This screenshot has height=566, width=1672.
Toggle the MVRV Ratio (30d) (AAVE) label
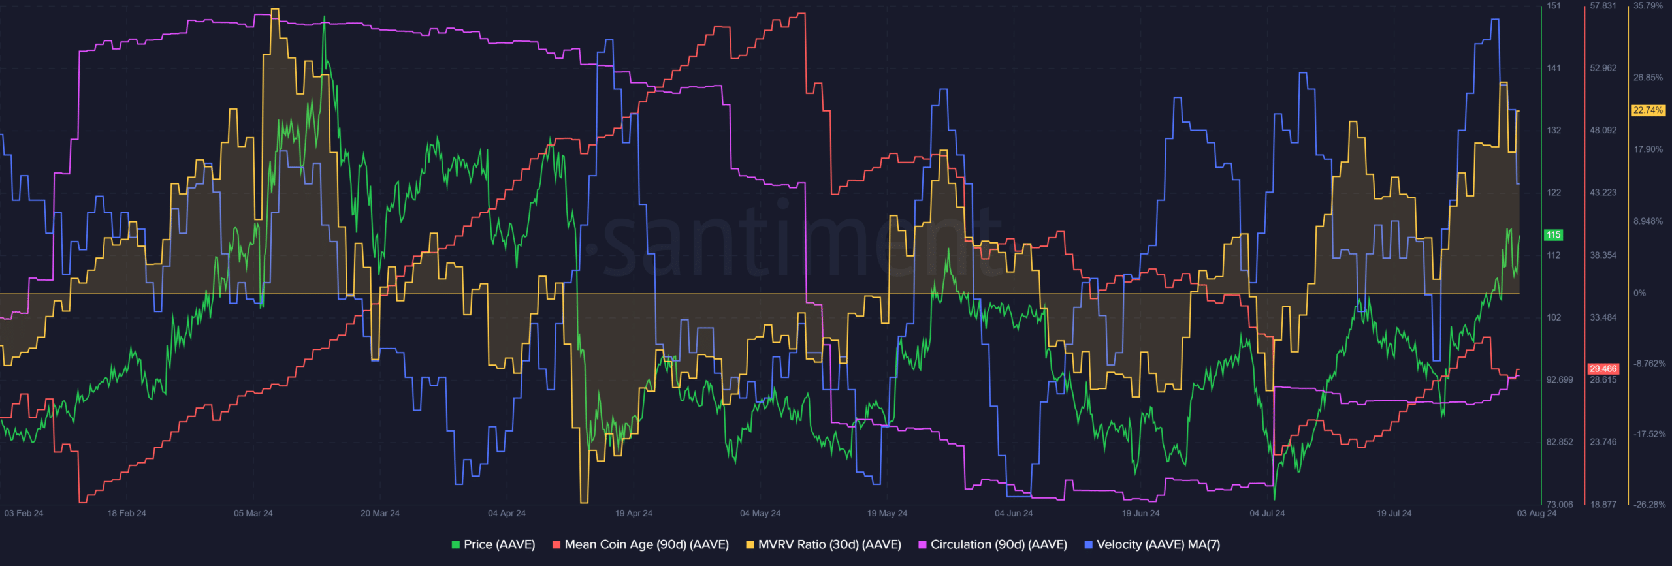point(829,544)
